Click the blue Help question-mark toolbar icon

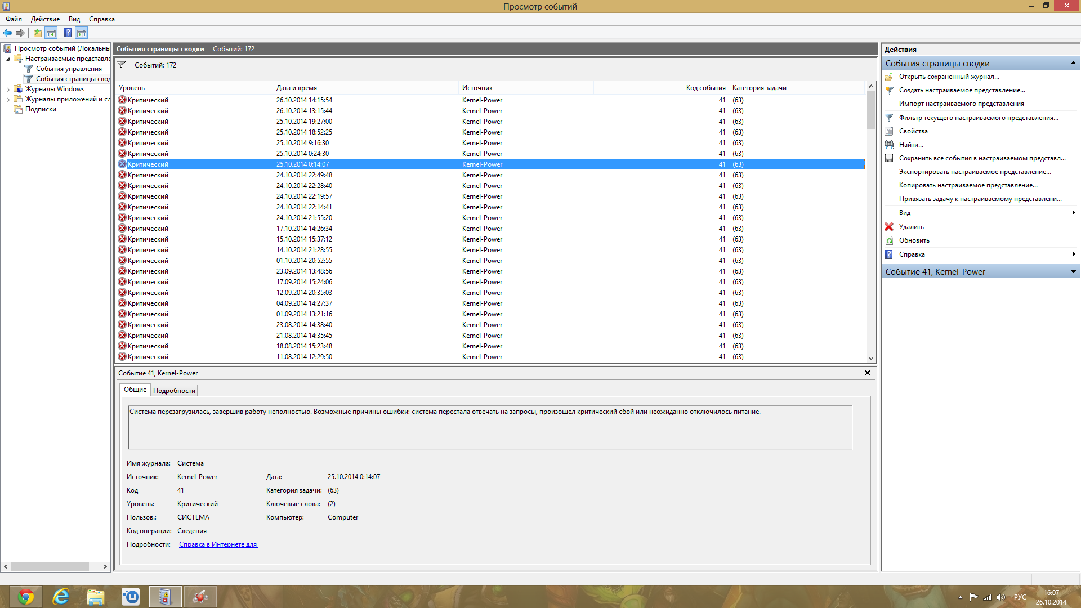click(x=68, y=33)
